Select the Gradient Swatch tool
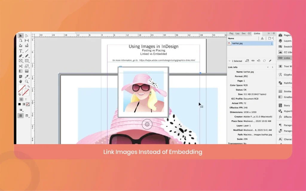Image resolution: width=306 pixels, height=191 pixels. 21,71
